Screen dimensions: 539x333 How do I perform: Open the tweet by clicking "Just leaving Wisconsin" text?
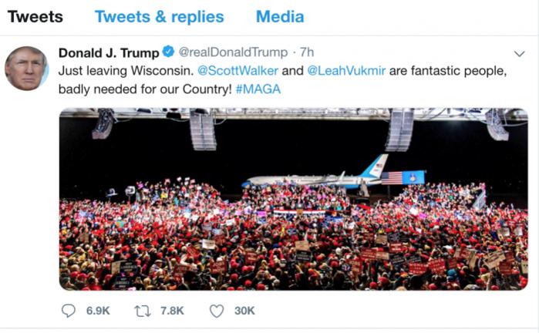122,71
